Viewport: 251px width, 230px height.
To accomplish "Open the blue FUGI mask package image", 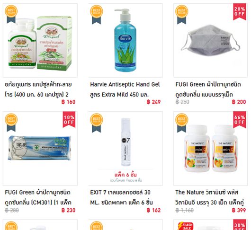I will pyautogui.click(x=39, y=148).
